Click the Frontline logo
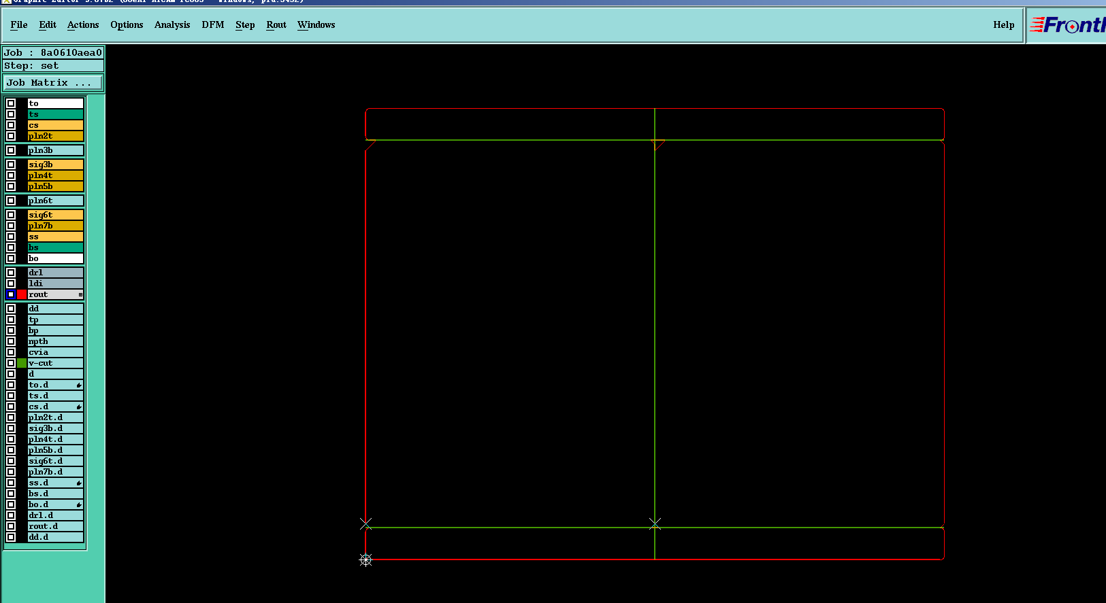The height and width of the screenshot is (603, 1106). [1067, 25]
